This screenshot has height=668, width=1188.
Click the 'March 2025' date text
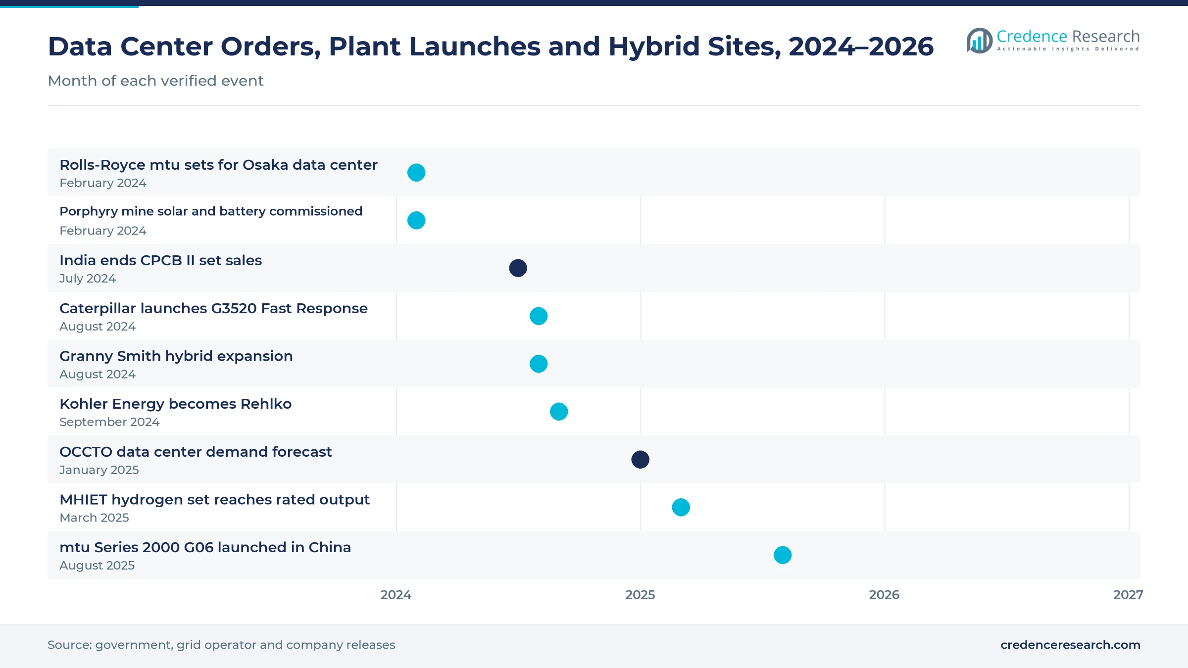click(x=94, y=518)
